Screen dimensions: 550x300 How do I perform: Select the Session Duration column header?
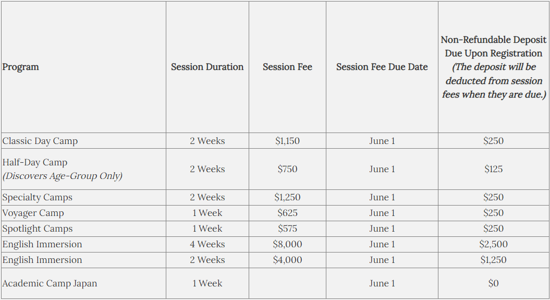coord(207,67)
